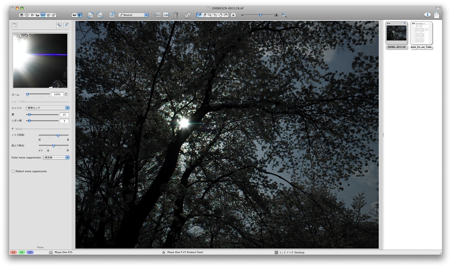
Task: Select the Crop tool
Action: (215, 15)
